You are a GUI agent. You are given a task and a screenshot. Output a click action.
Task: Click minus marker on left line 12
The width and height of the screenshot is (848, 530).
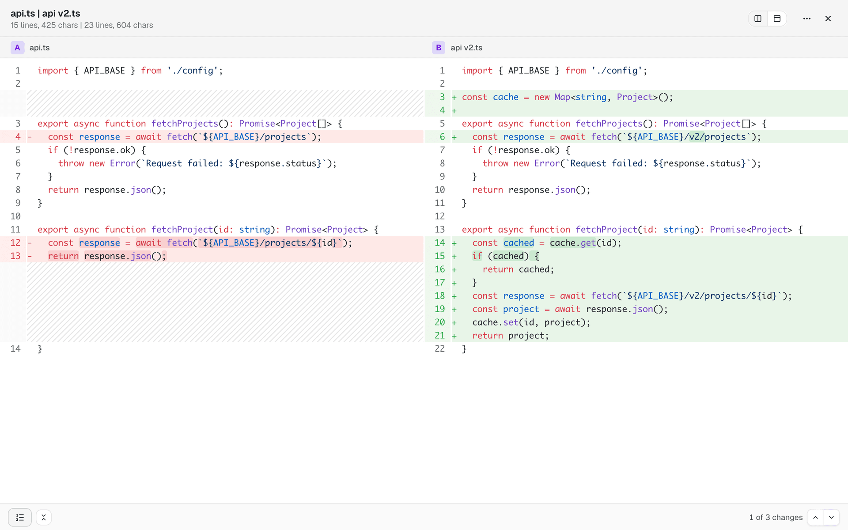click(30, 243)
